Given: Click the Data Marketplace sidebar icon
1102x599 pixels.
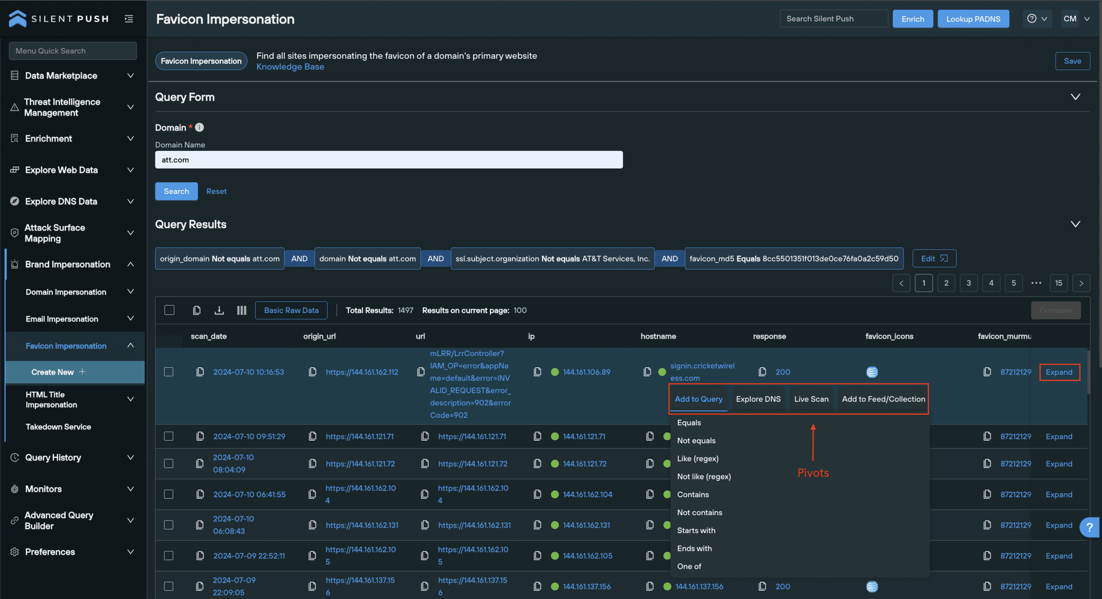Looking at the screenshot, I should (x=15, y=75).
